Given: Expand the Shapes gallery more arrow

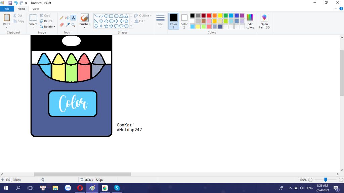Looking at the screenshot, I should [x=131, y=26].
